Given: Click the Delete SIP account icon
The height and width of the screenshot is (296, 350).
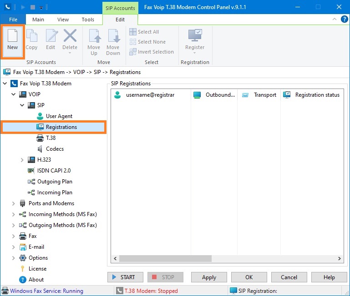Looking at the screenshot, I should (x=70, y=35).
